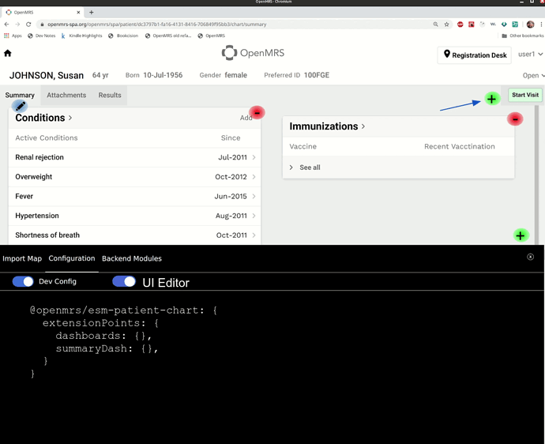The image size is (545, 444).
Task: Open the Import Map tab
Action: click(22, 258)
